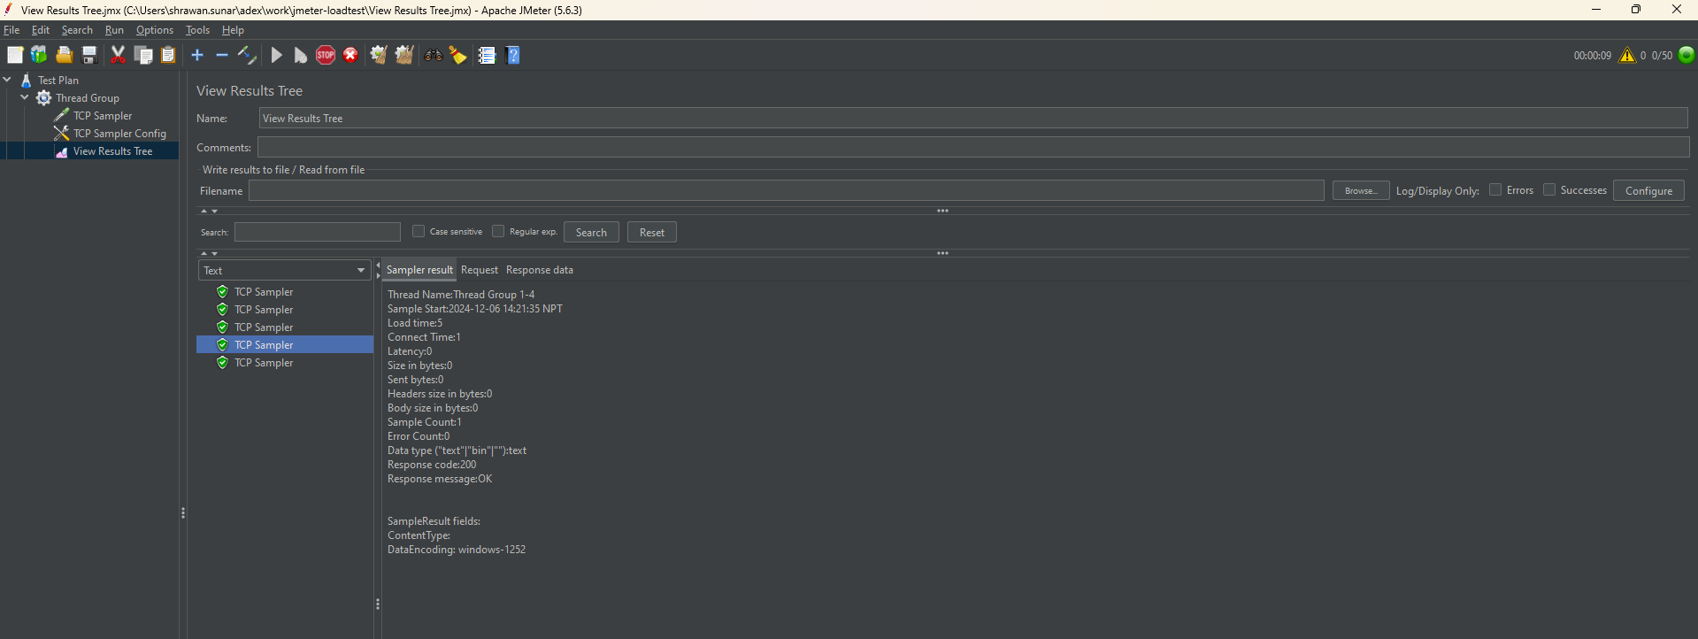Collapse the Thread Group tree node

click(x=25, y=97)
